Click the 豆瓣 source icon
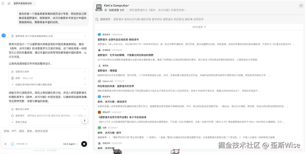The width and height of the screenshot is (305, 154). coord(99,128)
